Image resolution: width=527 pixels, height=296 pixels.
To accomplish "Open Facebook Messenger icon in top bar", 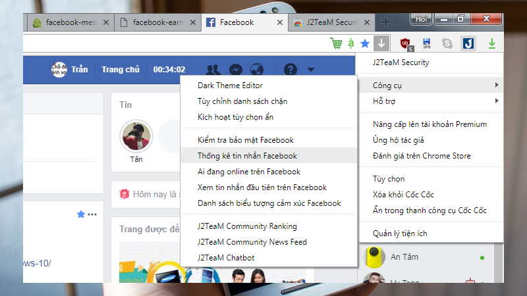I will click(235, 69).
